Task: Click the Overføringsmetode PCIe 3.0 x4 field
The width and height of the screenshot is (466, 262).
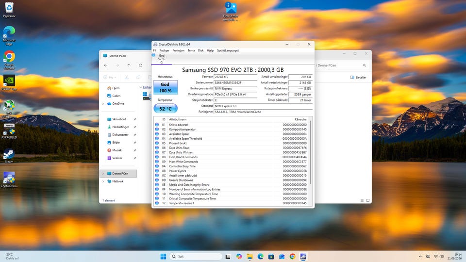Action: (235, 95)
